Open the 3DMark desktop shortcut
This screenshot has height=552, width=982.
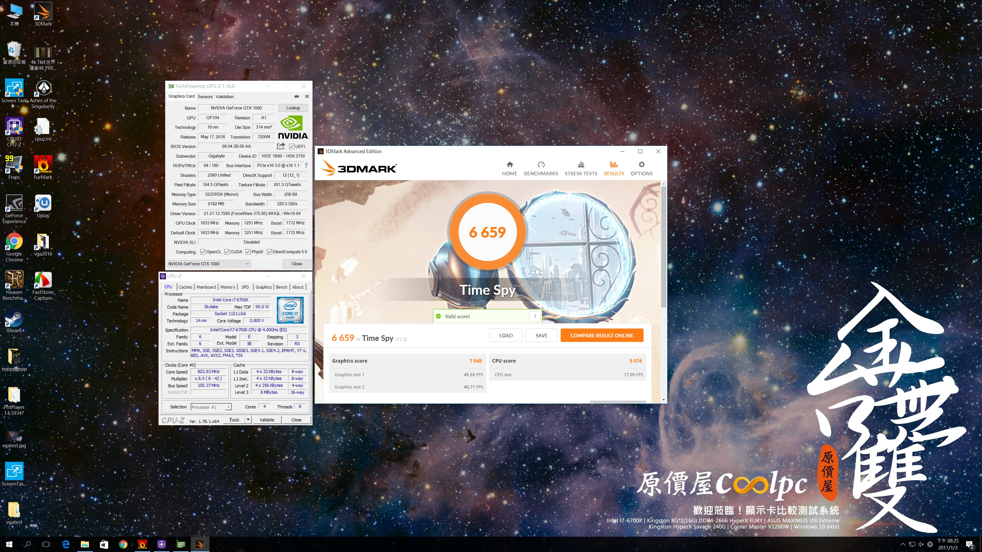43,14
